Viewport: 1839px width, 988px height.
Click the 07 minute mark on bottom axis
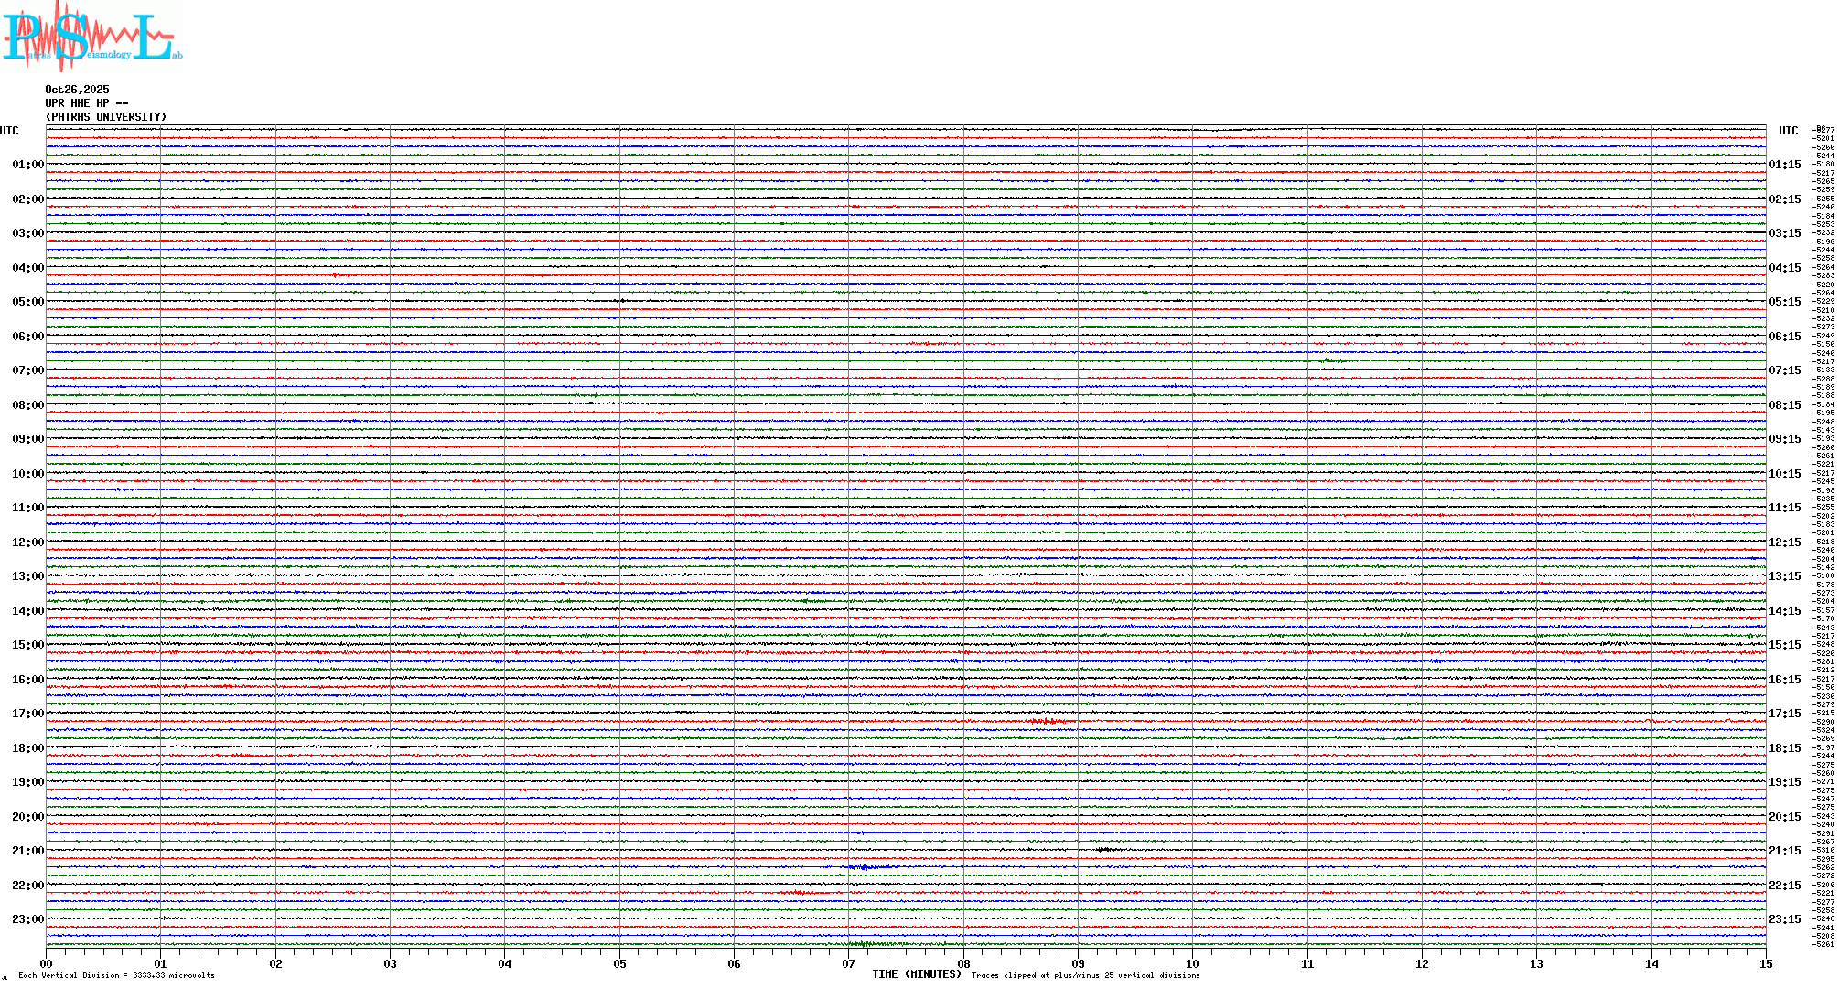coord(849,963)
